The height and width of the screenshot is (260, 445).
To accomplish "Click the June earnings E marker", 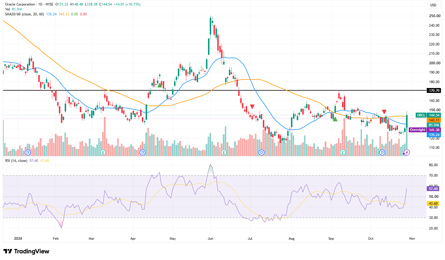I will (223, 152).
